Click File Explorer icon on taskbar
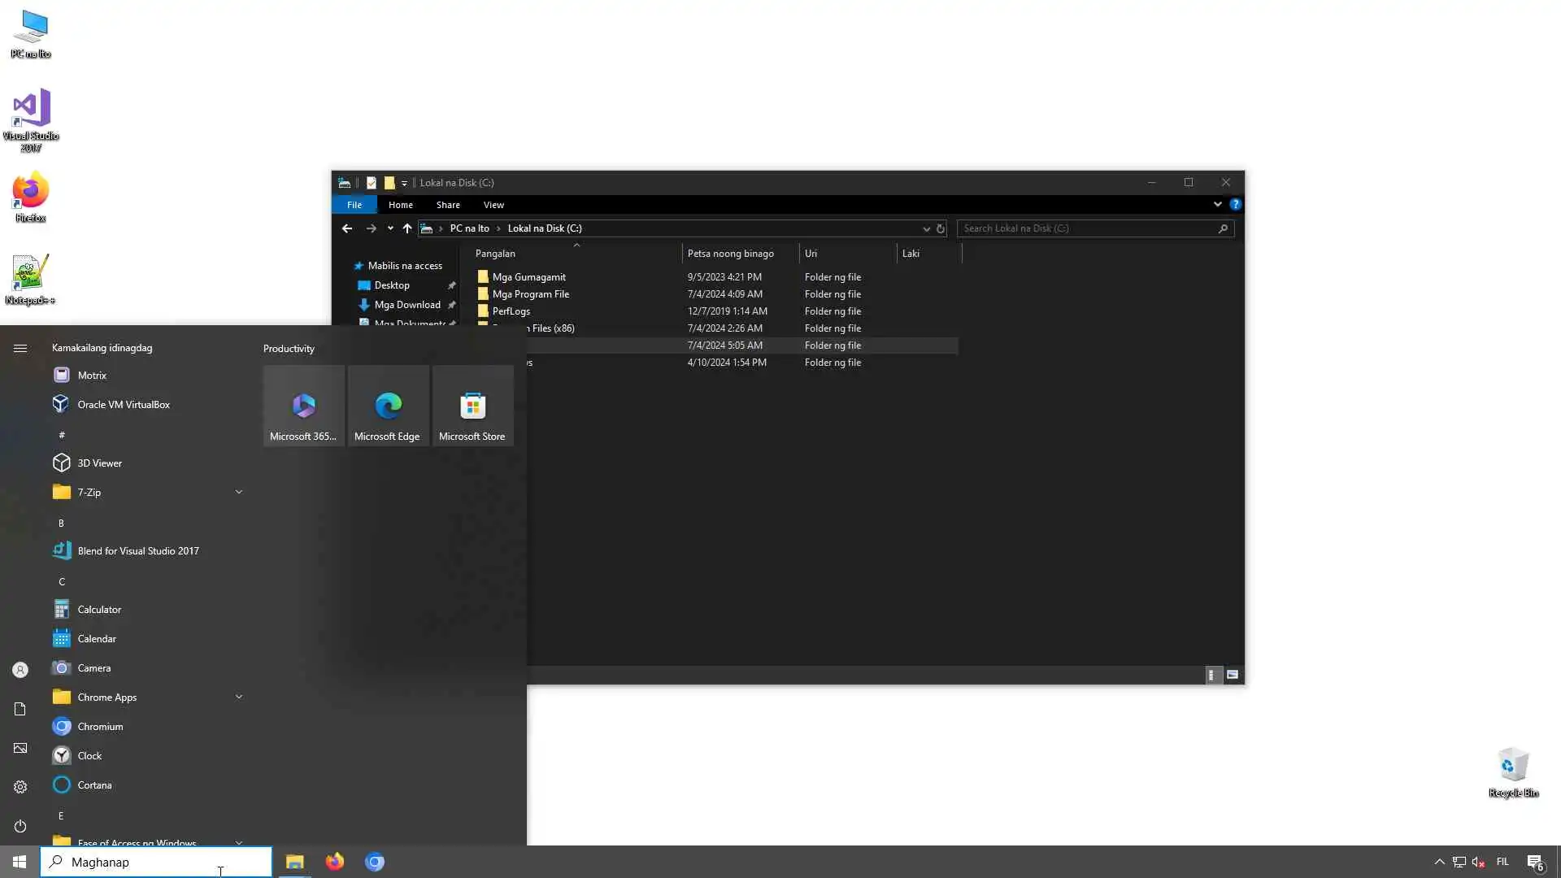 pos(294,862)
